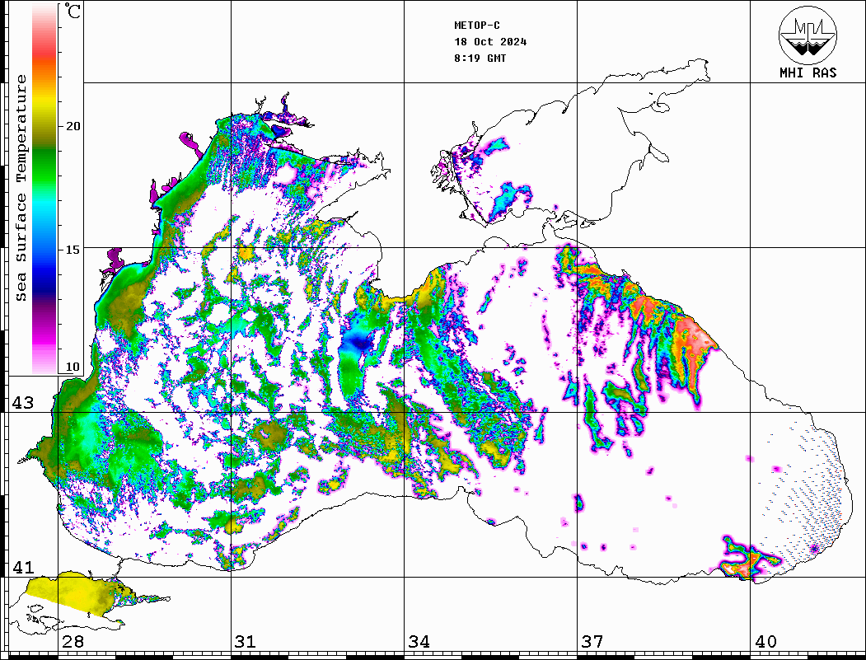
Task: Click the '8:19 GMT' time text
Action: [x=480, y=58]
